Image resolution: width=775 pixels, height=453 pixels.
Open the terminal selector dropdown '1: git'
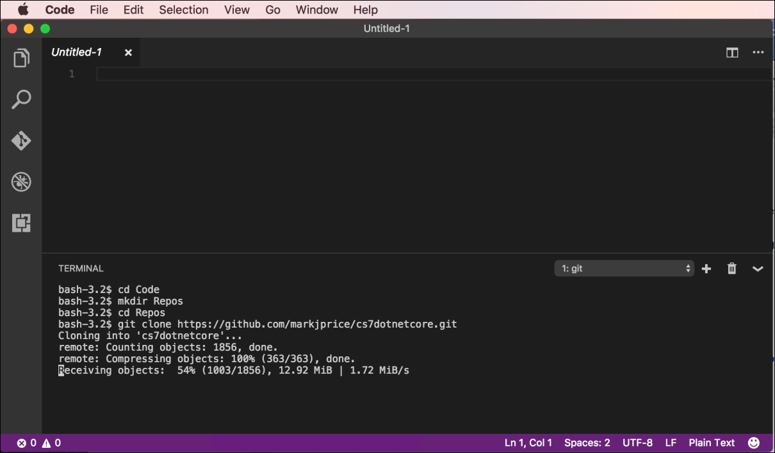(624, 269)
